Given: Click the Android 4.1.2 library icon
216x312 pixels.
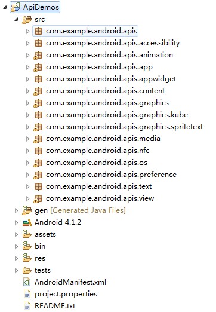Looking at the screenshot, I should pyautogui.click(x=27, y=222).
